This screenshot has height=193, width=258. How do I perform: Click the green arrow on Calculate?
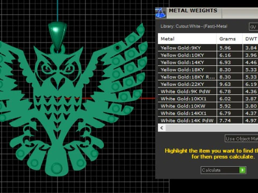pos(242,170)
